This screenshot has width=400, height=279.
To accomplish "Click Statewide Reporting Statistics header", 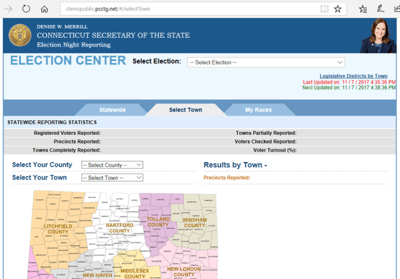I will 52,123.
